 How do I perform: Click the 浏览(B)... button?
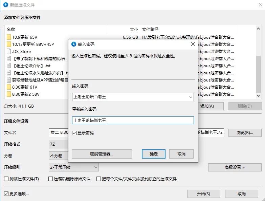coord(245,133)
